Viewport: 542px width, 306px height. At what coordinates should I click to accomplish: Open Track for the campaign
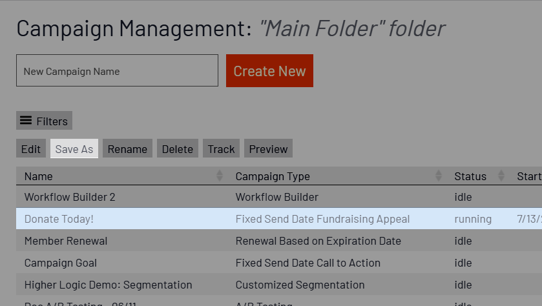tap(221, 148)
